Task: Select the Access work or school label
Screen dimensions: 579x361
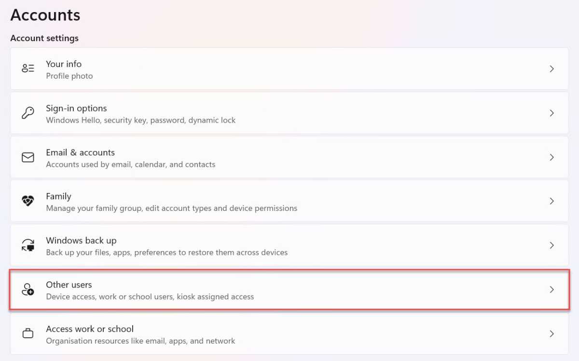Action: (x=90, y=329)
